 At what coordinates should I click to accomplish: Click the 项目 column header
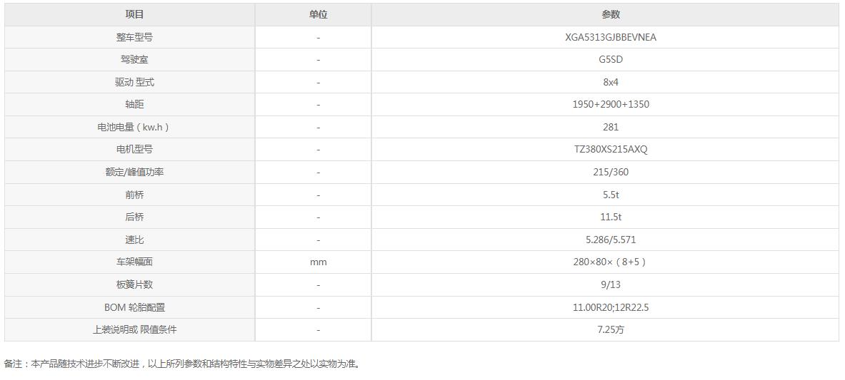point(134,14)
